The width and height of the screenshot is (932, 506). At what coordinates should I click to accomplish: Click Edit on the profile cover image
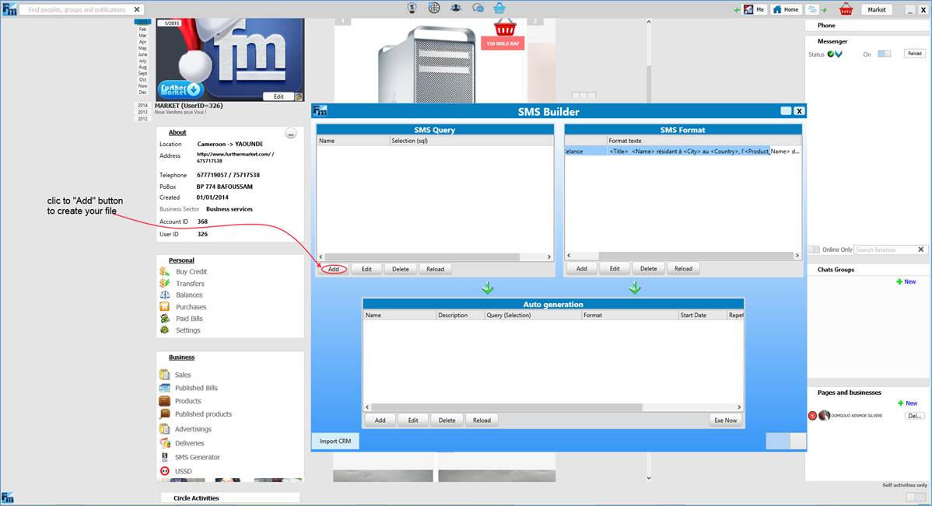pos(279,96)
